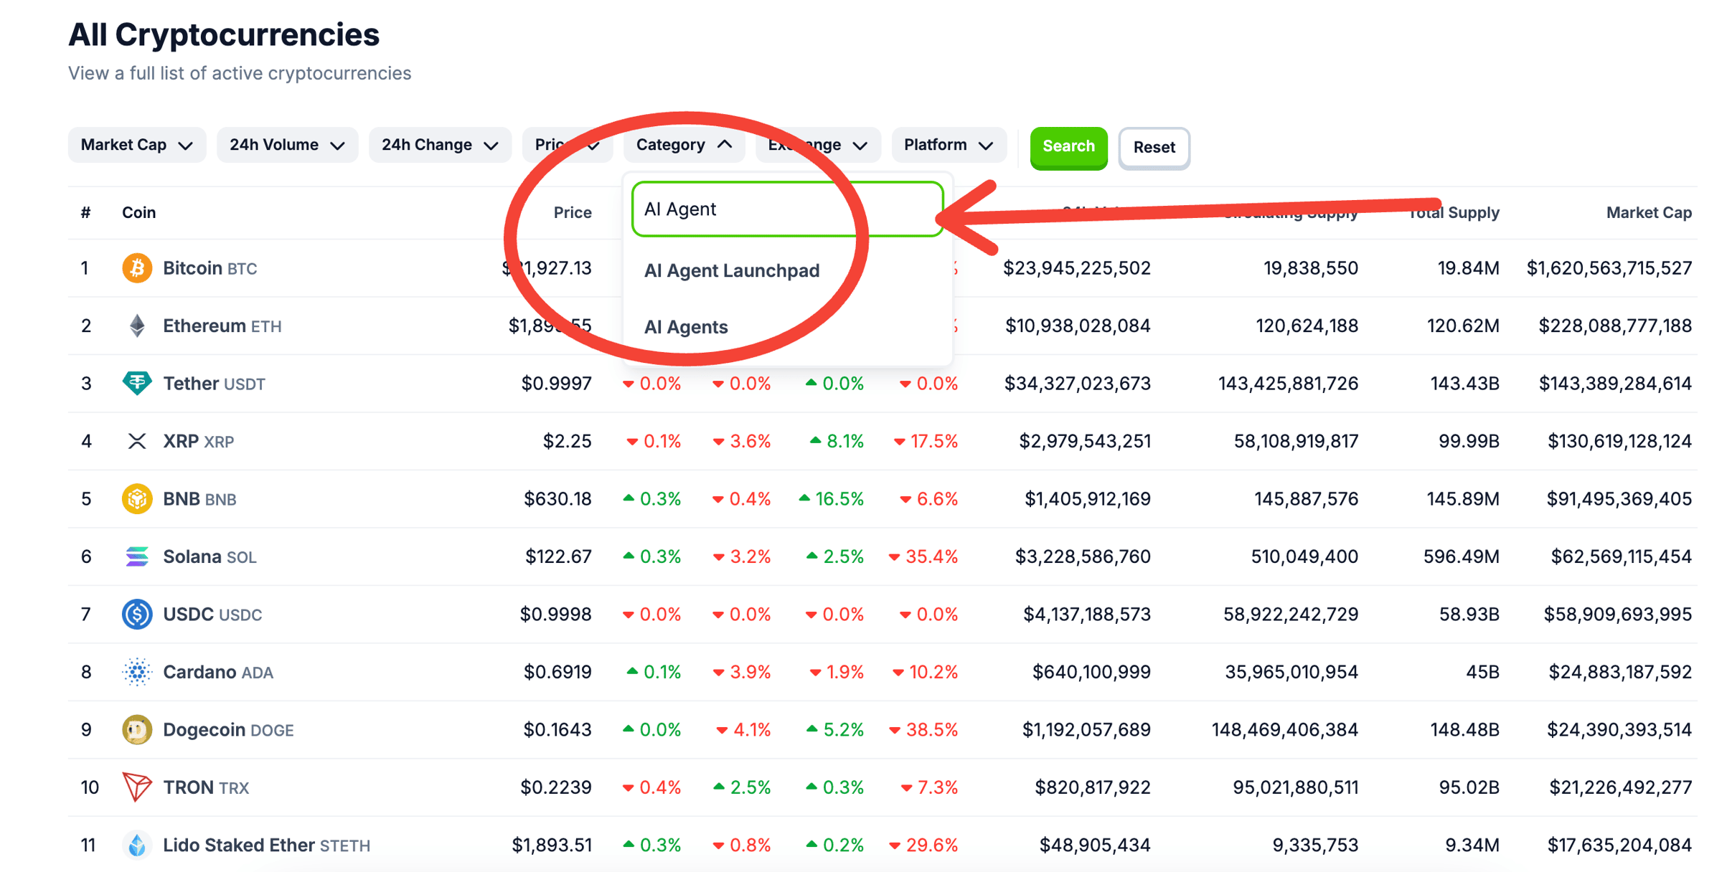Sort by the # rank column header
1722x872 pixels.
[x=86, y=213]
